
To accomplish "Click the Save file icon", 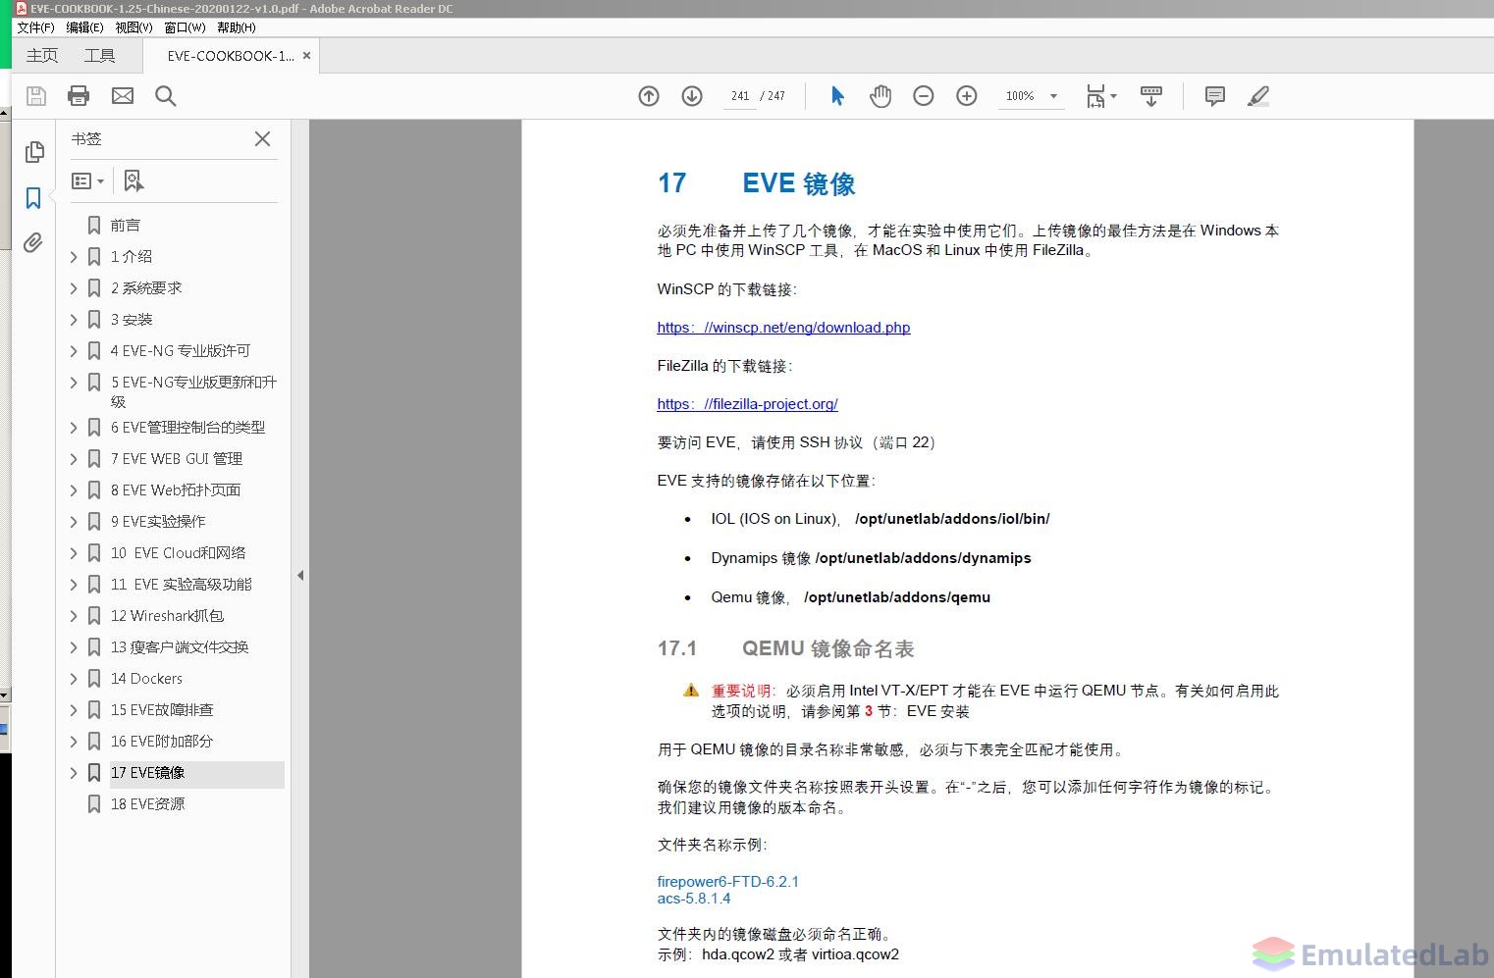I will (36, 96).
